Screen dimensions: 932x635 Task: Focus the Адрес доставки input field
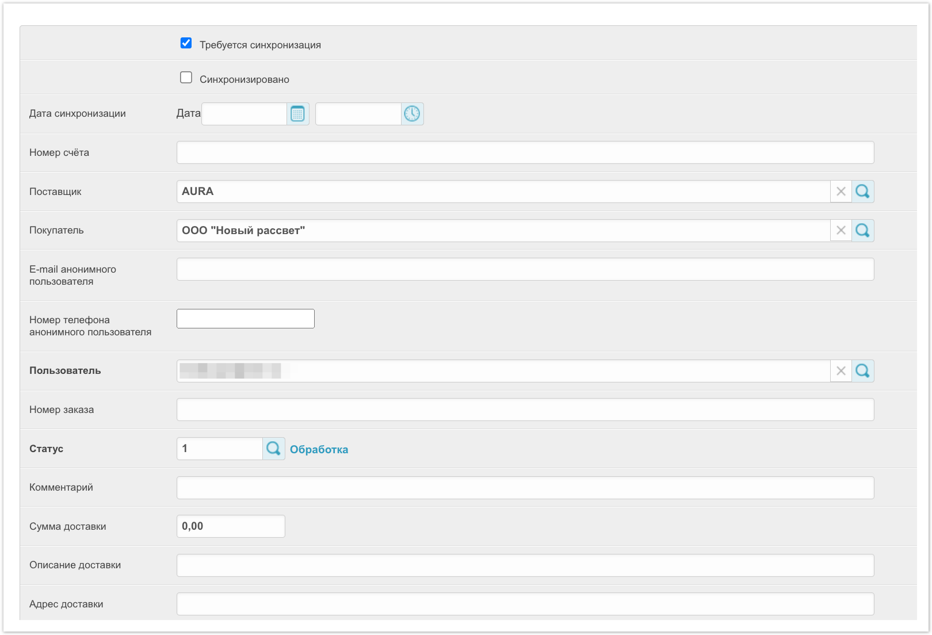coord(525,604)
